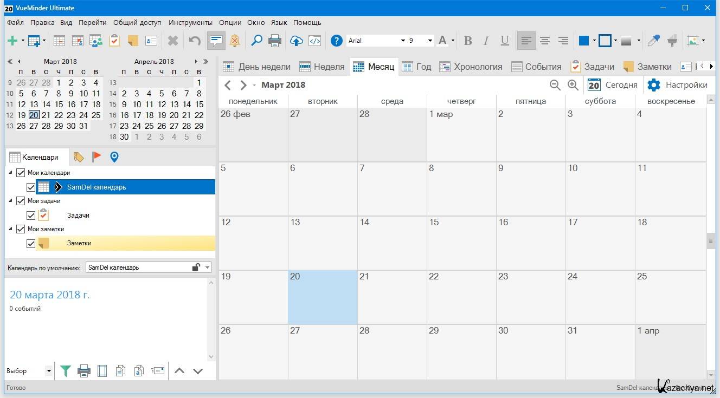
Task: Click the green filter funnel icon
Action: pyautogui.click(x=66, y=371)
